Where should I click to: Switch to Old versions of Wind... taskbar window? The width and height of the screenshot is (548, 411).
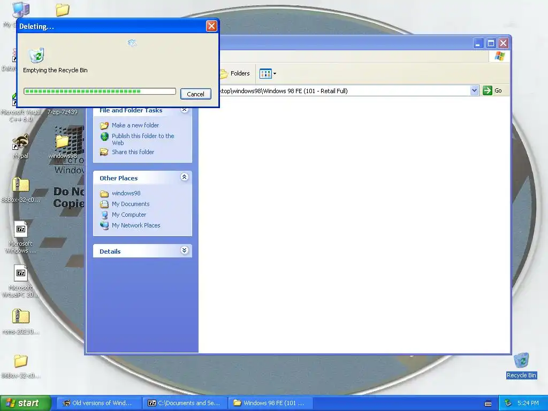[99, 403]
